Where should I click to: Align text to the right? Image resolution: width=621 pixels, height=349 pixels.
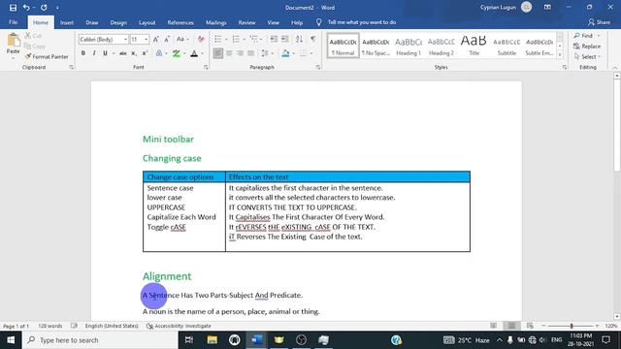[240, 53]
